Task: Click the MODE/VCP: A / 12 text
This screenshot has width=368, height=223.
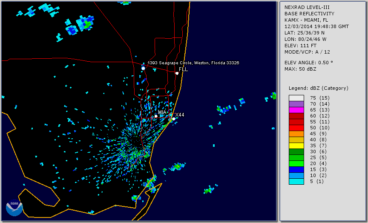Action: pyautogui.click(x=307, y=52)
